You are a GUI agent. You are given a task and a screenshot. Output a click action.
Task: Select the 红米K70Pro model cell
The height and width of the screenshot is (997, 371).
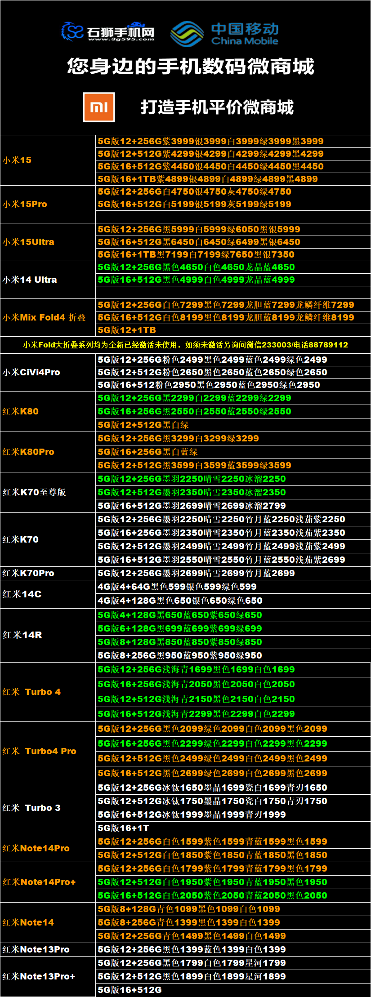pos(48,573)
